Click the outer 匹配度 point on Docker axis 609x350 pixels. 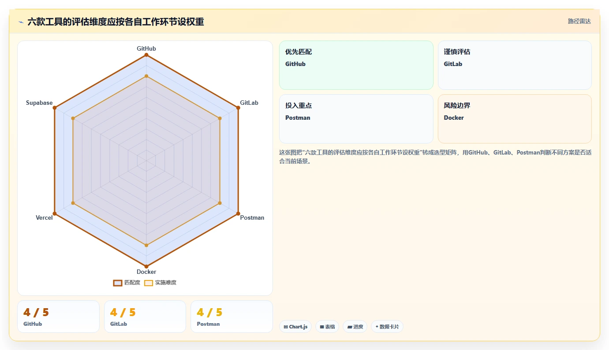(146, 266)
